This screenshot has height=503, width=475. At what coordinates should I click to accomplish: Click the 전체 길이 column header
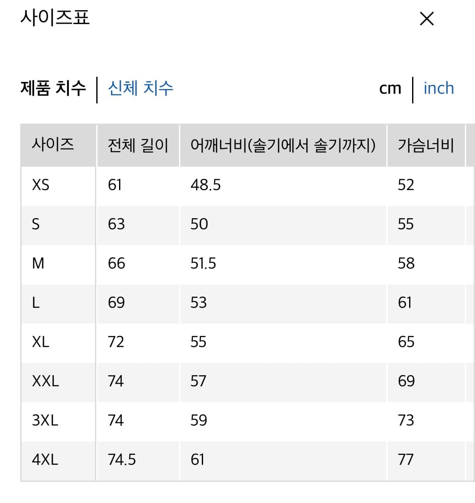click(138, 145)
